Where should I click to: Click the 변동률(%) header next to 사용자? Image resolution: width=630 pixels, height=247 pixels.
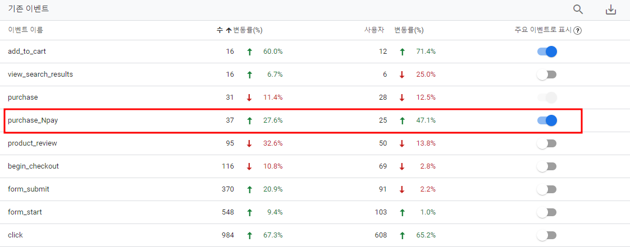(409, 30)
